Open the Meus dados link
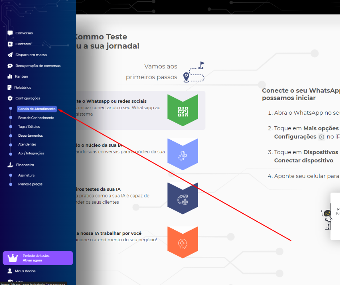The width and height of the screenshot is (340, 285). point(25,271)
